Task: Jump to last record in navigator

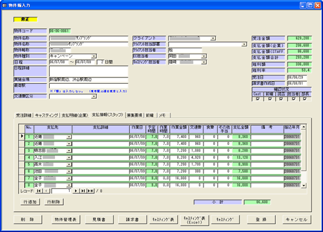Action: click(83, 191)
